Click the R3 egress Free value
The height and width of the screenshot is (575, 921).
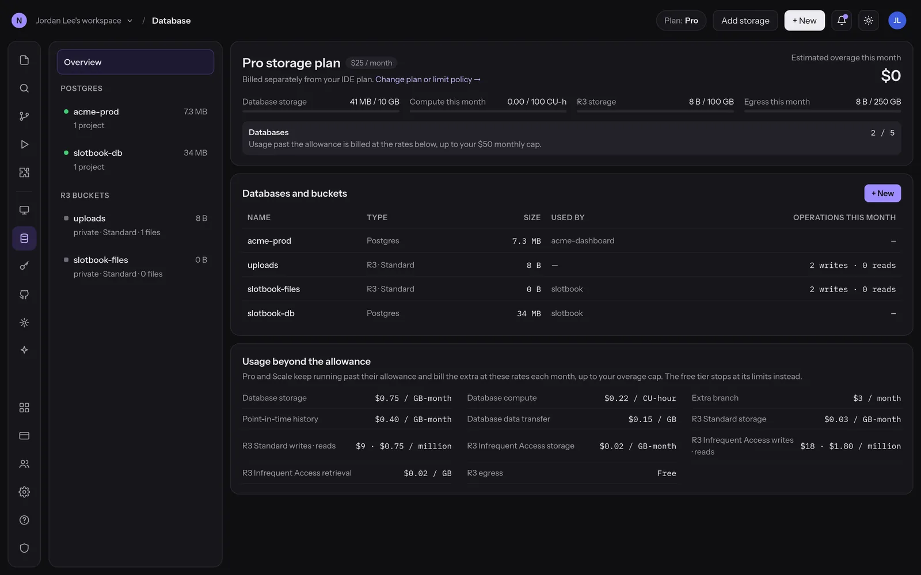(x=667, y=473)
